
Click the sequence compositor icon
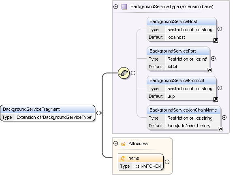click(x=124, y=73)
